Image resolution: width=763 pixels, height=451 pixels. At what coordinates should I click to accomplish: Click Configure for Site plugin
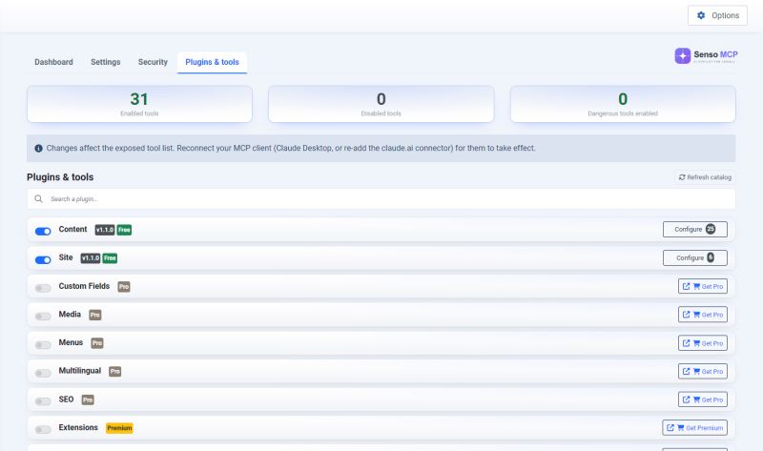[695, 257]
